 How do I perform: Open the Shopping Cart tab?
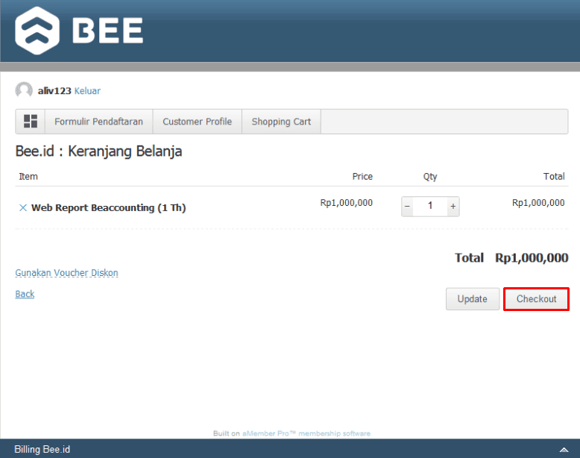pos(281,122)
